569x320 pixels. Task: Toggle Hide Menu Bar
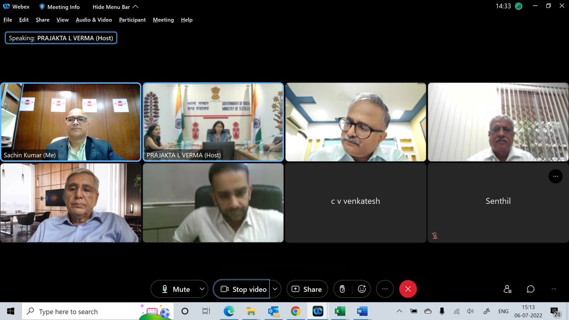[112, 7]
